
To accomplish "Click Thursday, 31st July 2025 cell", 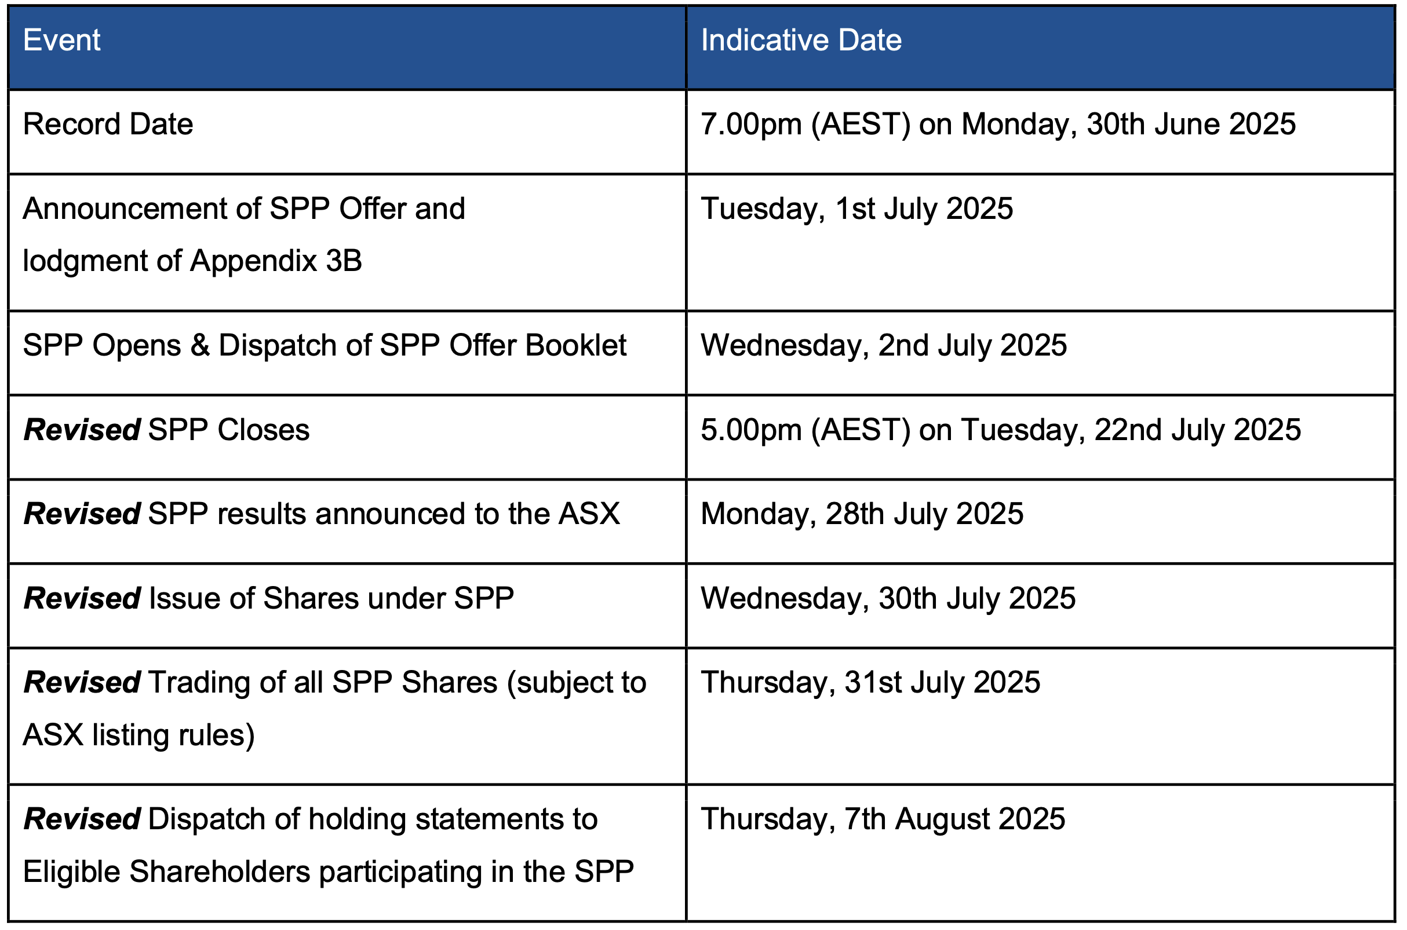I will 1041,716.
